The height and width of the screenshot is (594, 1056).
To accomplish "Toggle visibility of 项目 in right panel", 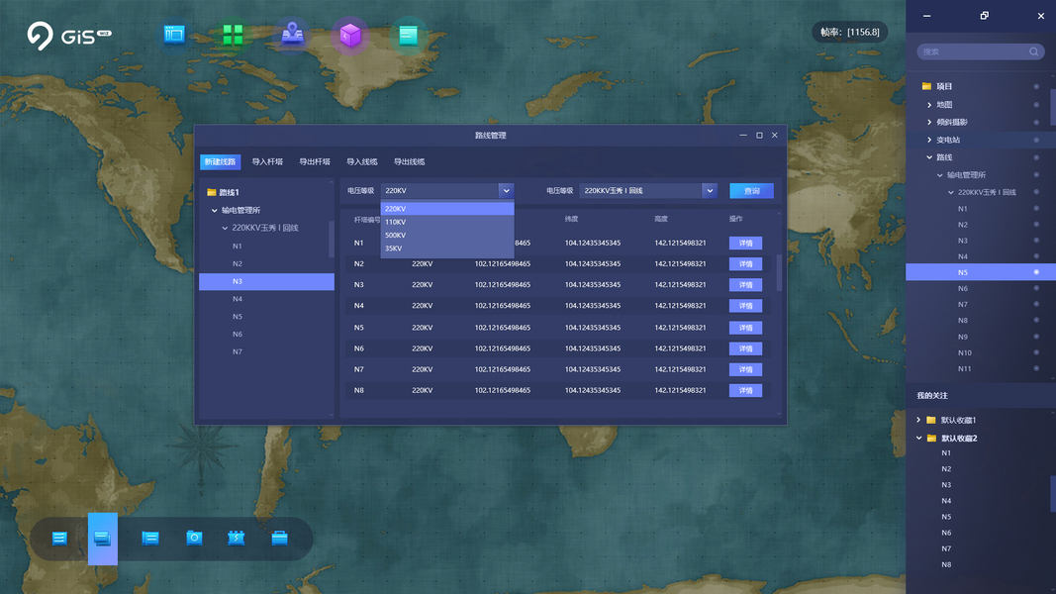I will tap(1036, 86).
